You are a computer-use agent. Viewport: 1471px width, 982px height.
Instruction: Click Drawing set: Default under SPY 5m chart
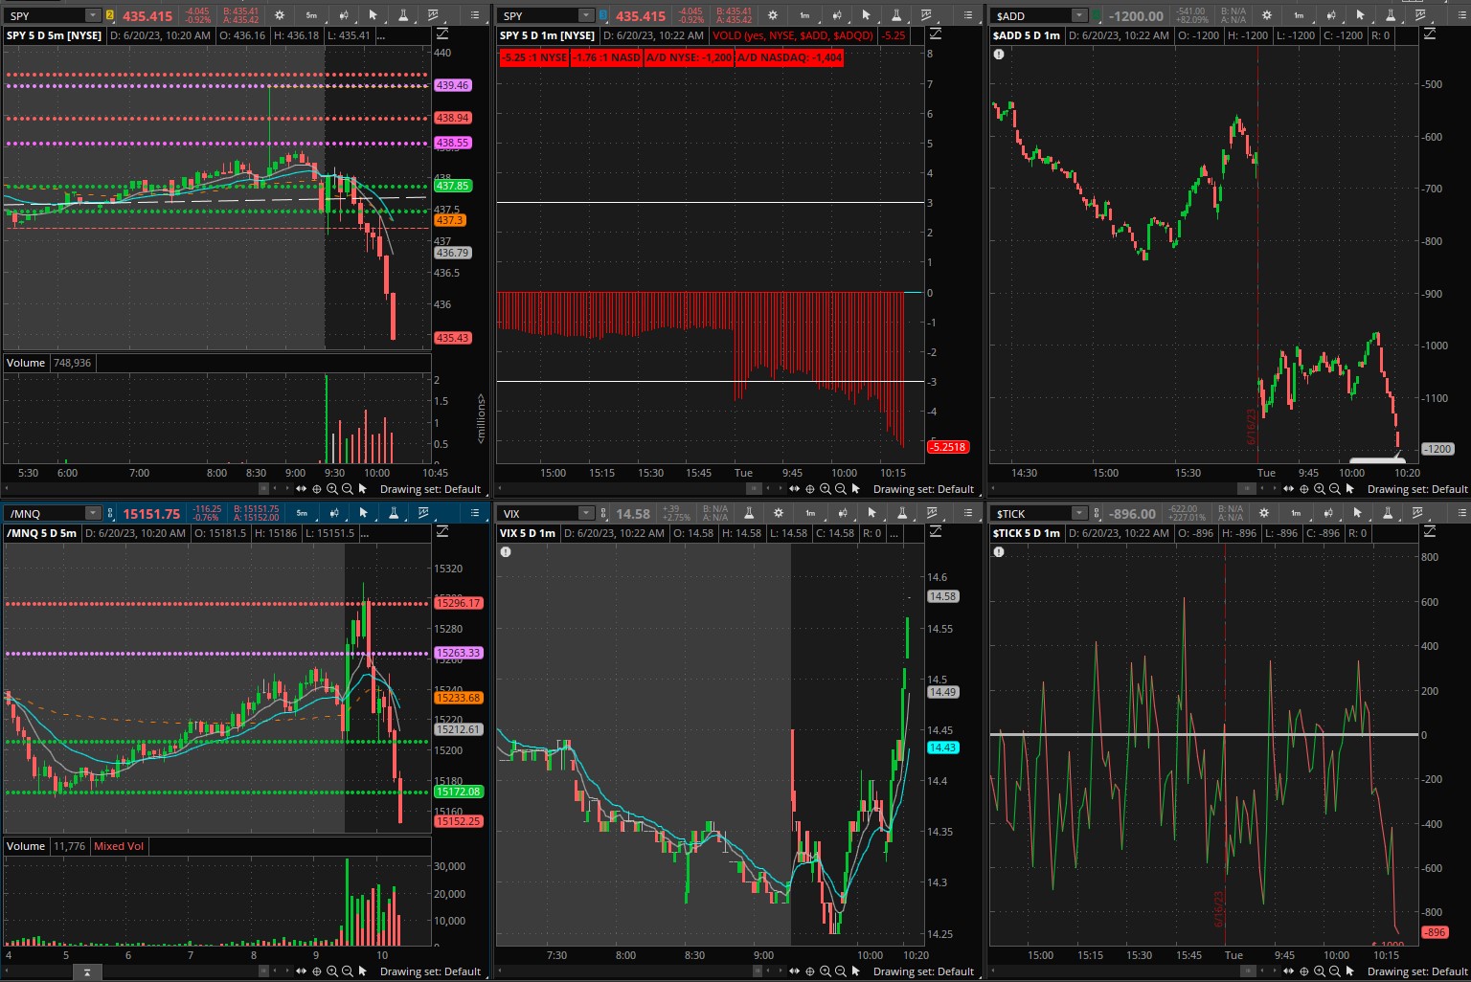[x=430, y=489]
